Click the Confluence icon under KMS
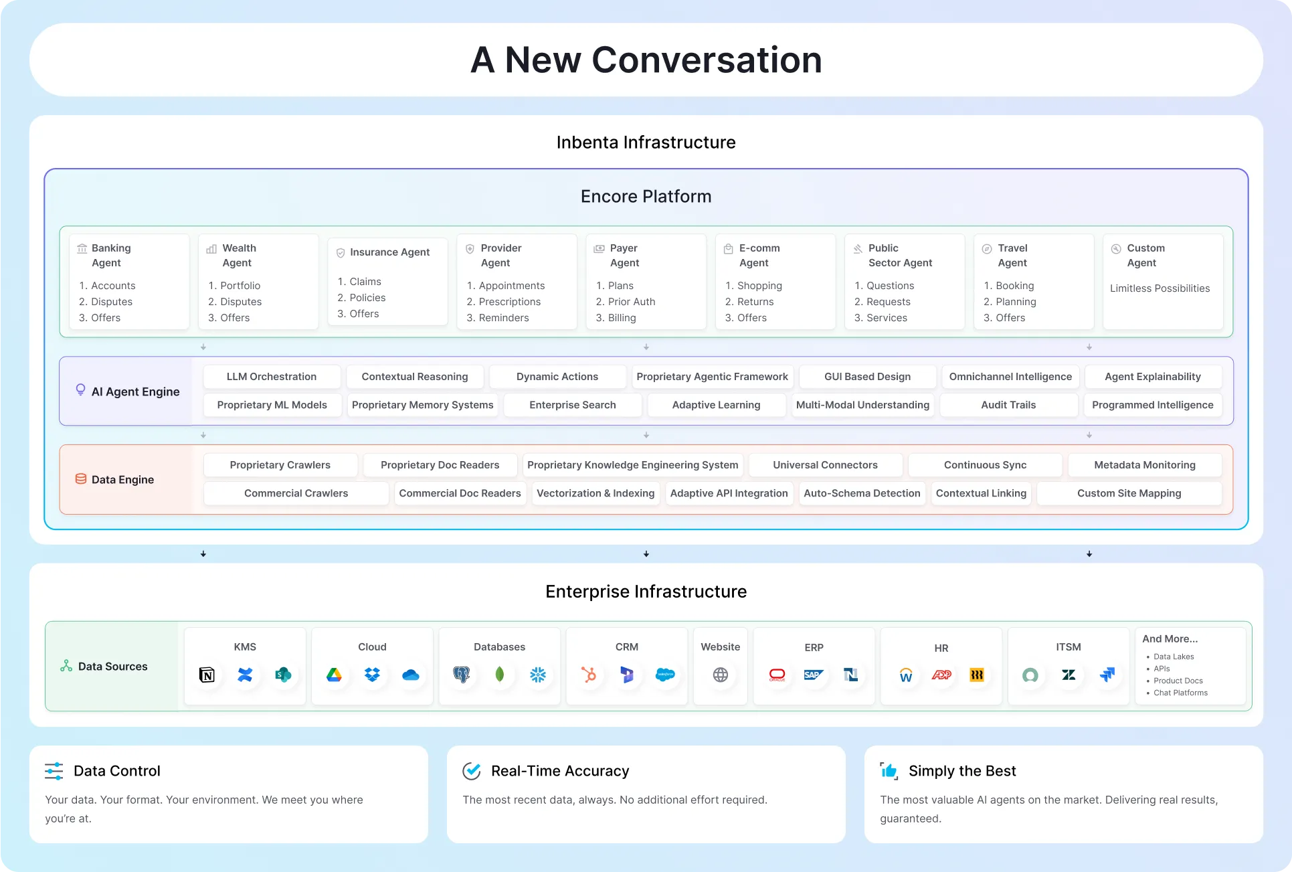1292x872 pixels. pos(245,675)
